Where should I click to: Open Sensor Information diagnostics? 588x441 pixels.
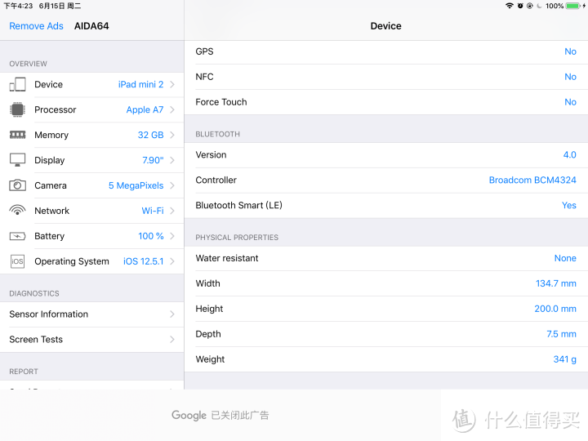click(91, 314)
